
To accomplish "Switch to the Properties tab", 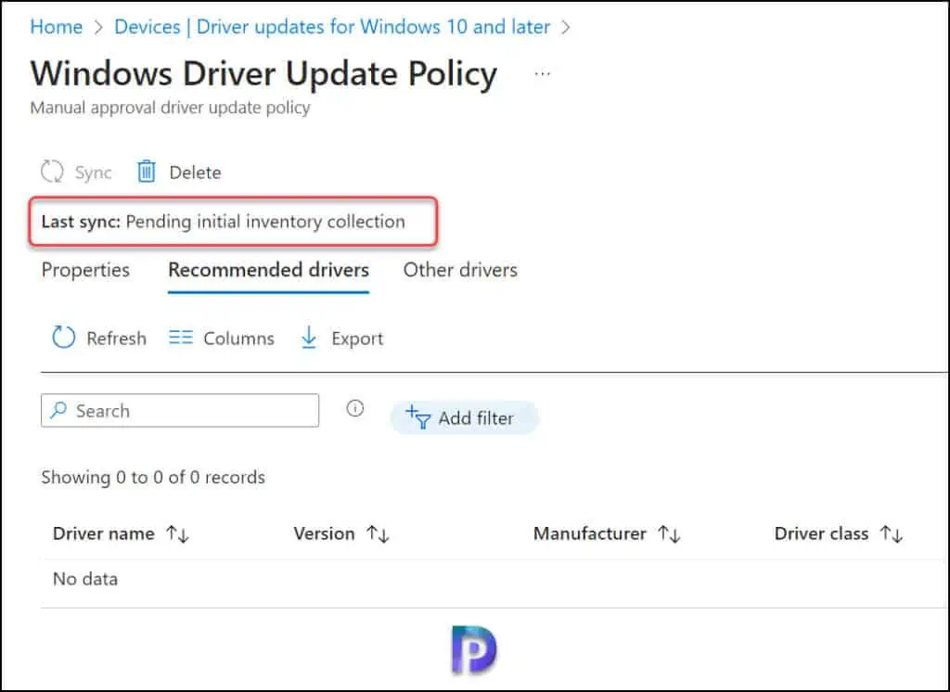I will (85, 270).
